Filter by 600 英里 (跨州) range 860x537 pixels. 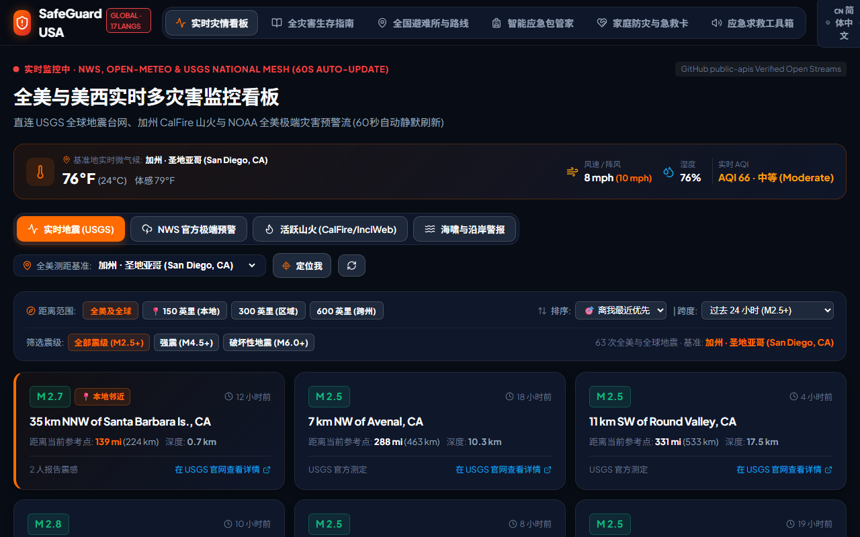pyautogui.click(x=347, y=311)
